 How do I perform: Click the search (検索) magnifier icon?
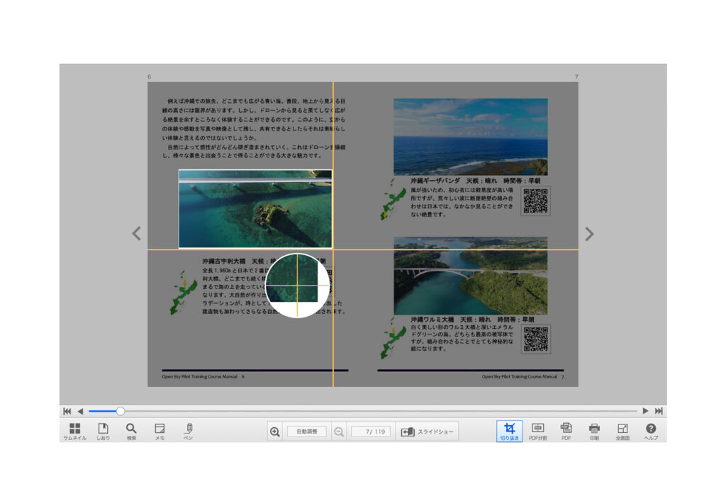pyautogui.click(x=131, y=431)
